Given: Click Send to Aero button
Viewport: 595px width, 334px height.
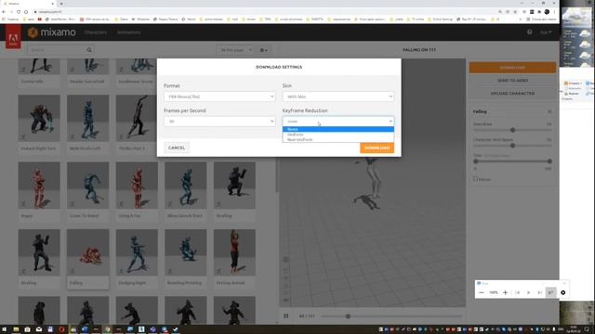Looking at the screenshot, I should click(x=512, y=81).
